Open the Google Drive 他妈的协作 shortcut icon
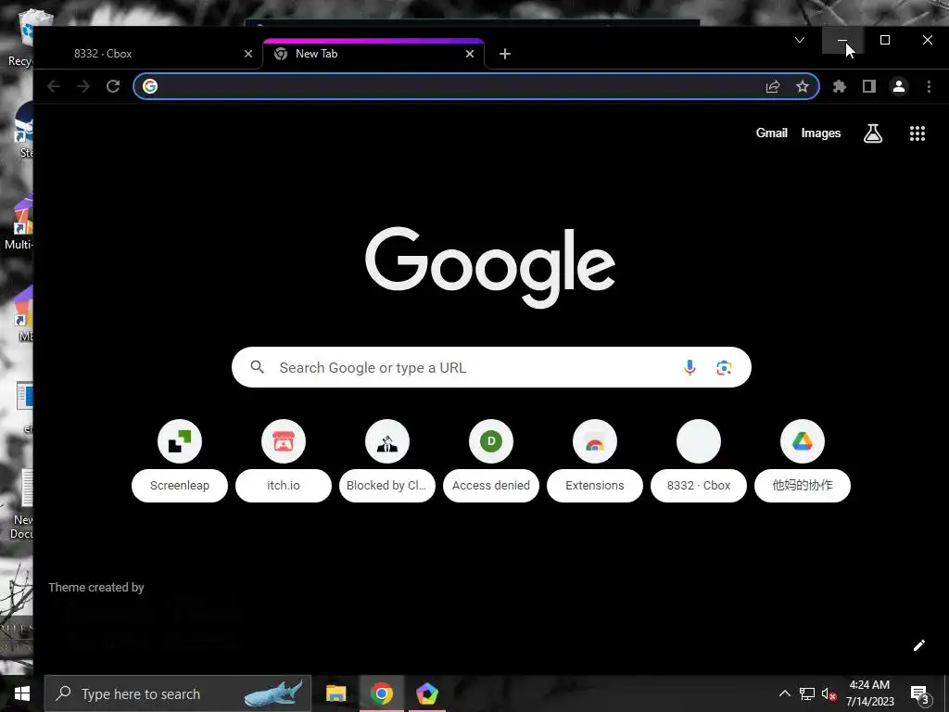The height and width of the screenshot is (712, 949). click(803, 441)
